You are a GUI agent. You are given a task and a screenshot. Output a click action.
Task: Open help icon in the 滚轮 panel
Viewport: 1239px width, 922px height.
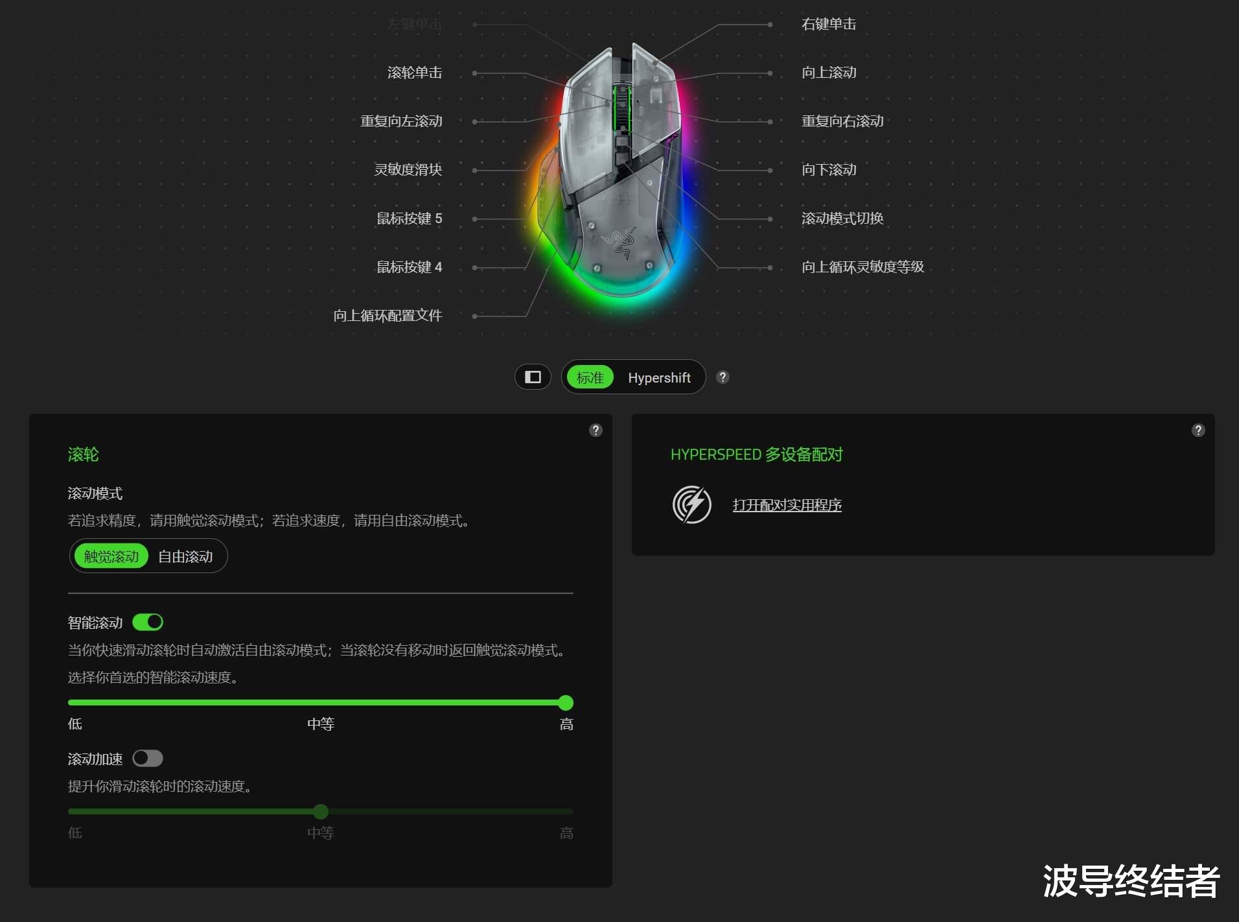point(596,431)
